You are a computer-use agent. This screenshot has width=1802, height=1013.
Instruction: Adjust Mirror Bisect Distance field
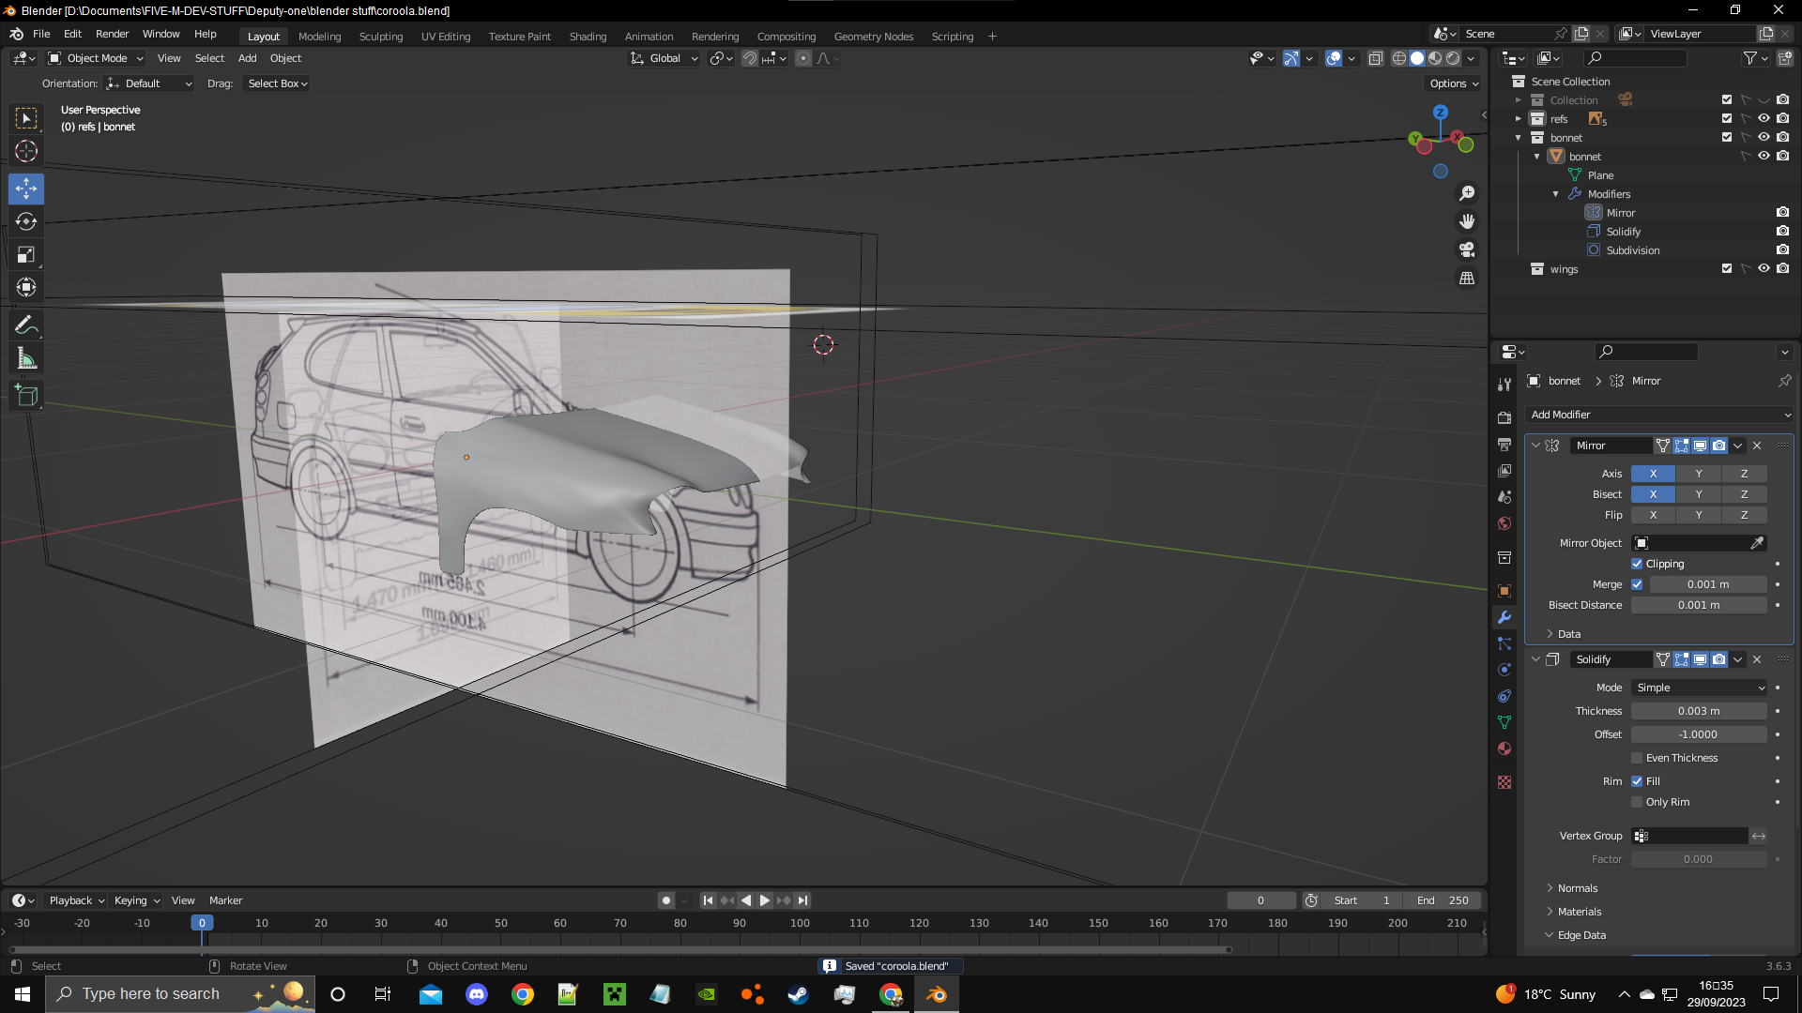(1699, 605)
